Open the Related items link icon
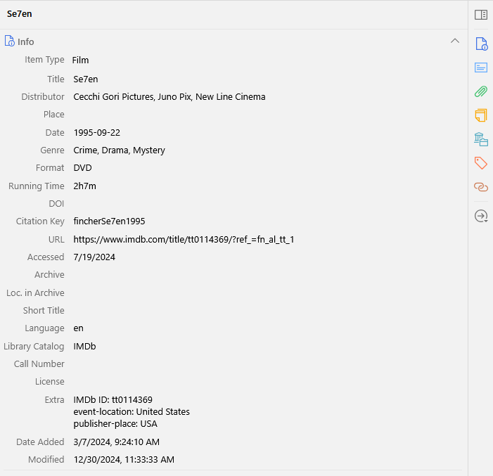The height and width of the screenshot is (476, 493). pos(481,187)
